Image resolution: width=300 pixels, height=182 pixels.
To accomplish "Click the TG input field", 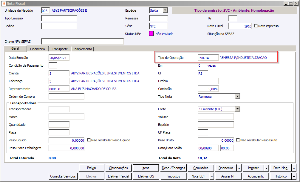I will (233, 18).
